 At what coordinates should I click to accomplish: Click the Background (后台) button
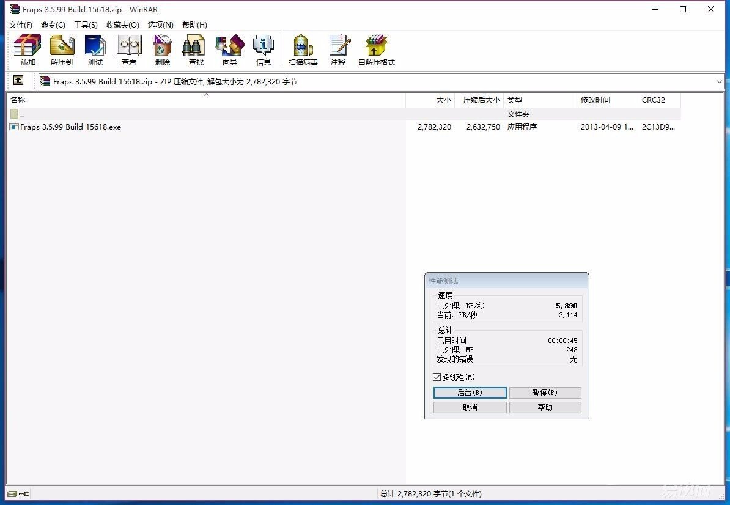coord(470,393)
